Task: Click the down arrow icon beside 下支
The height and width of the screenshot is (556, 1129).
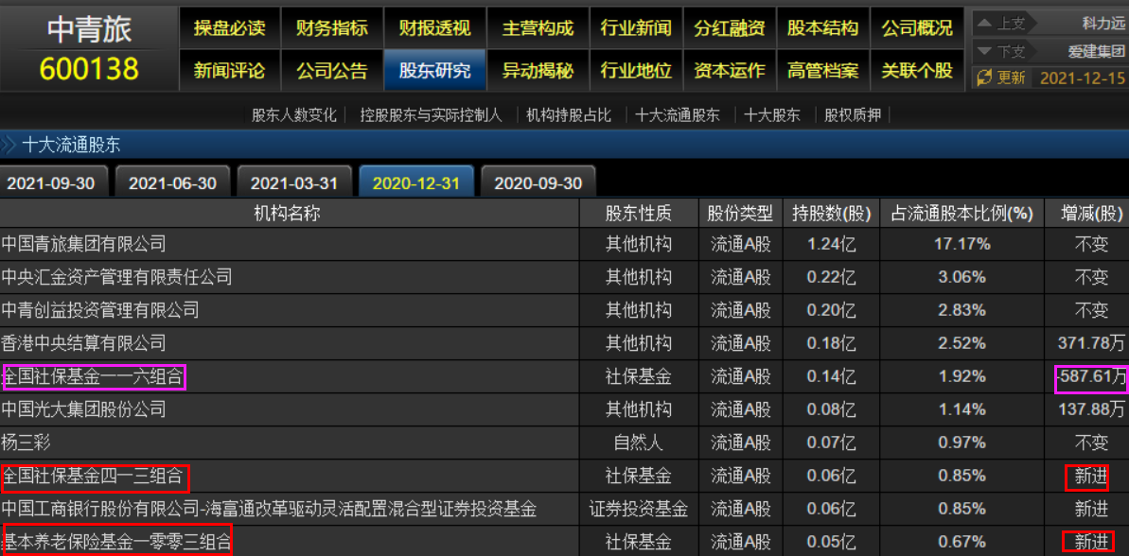Action: coord(983,50)
